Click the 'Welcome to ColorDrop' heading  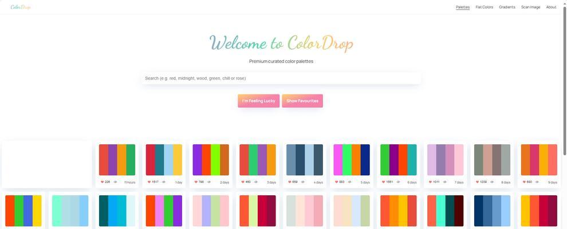(x=281, y=43)
